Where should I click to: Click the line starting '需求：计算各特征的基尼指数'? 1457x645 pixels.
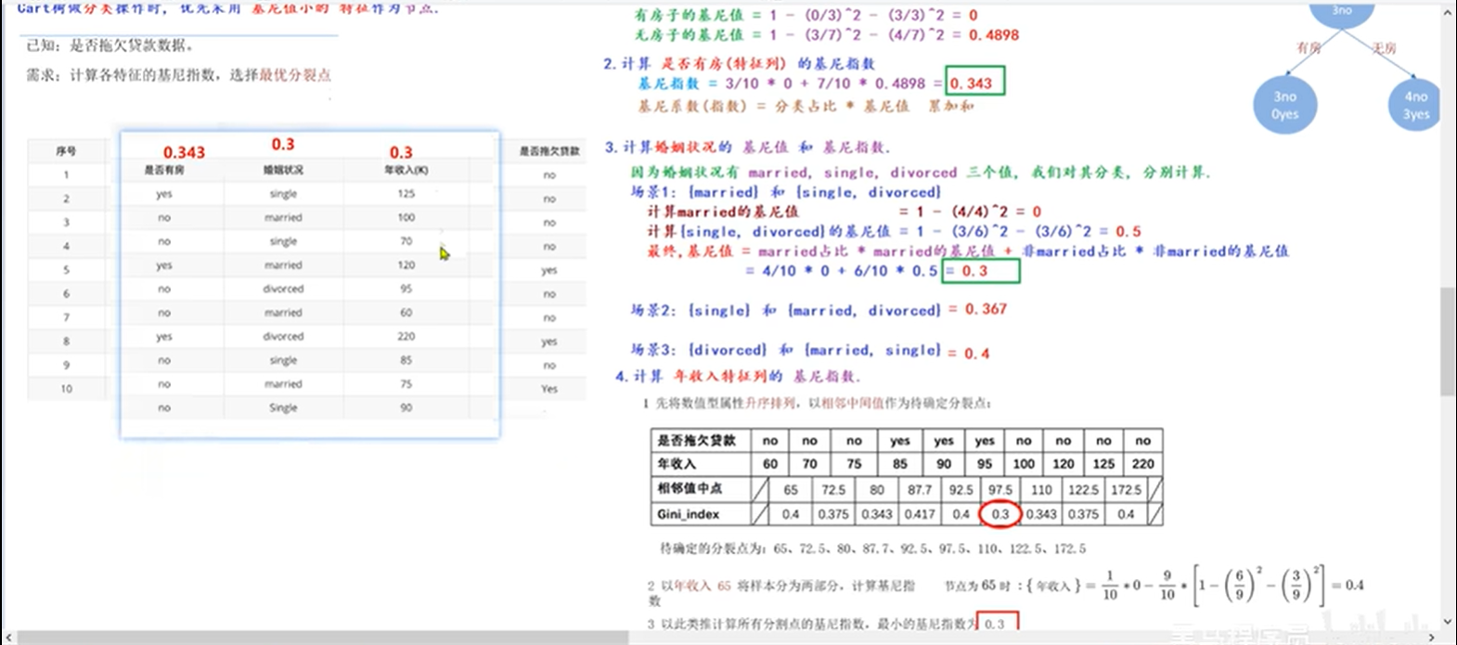coord(178,74)
